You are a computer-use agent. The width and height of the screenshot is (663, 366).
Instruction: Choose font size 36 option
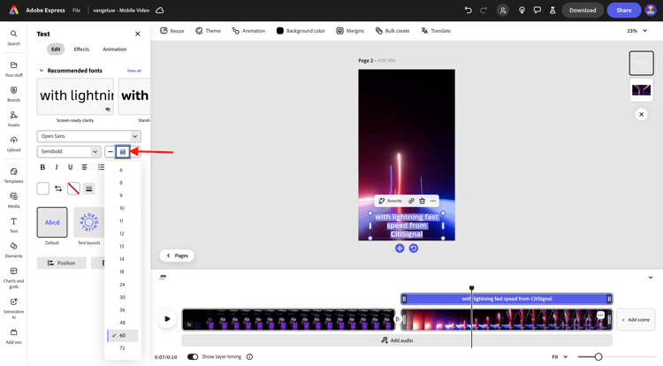122,309
